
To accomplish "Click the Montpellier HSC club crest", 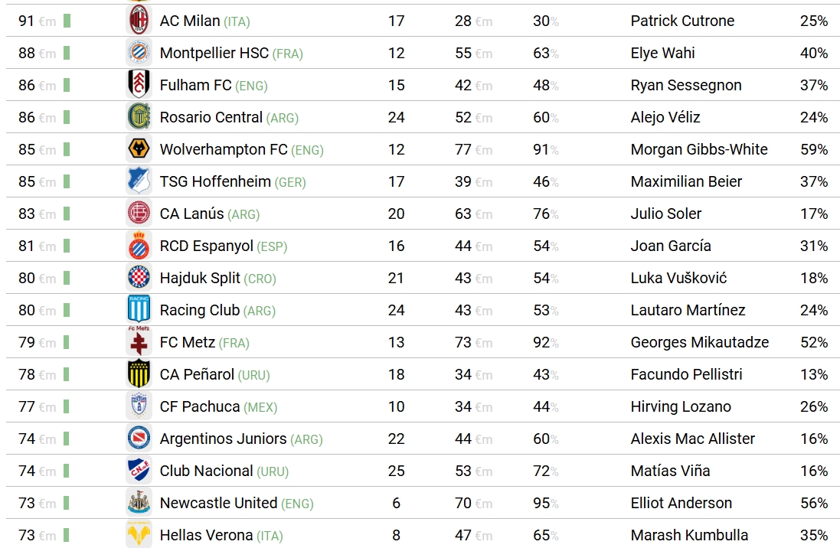I will click(x=139, y=53).
